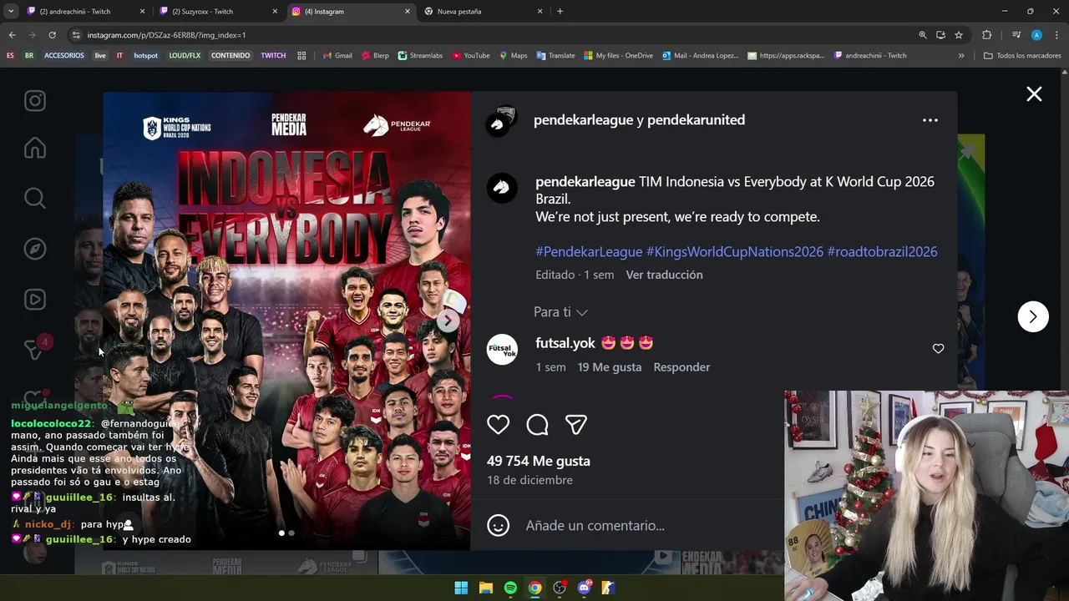Viewport: 1069px width, 601px height.
Task: Open Chrome extensions puzzle icon
Action: [986, 35]
